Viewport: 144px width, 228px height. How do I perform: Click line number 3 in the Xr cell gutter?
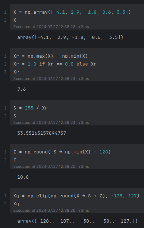[x=5, y=72]
